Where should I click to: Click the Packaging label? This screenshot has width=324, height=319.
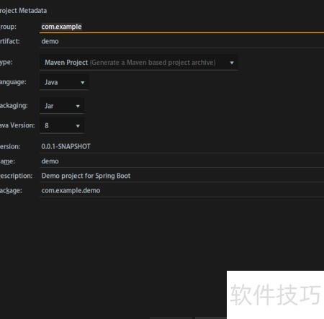pyautogui.click(x=14, y=106)
